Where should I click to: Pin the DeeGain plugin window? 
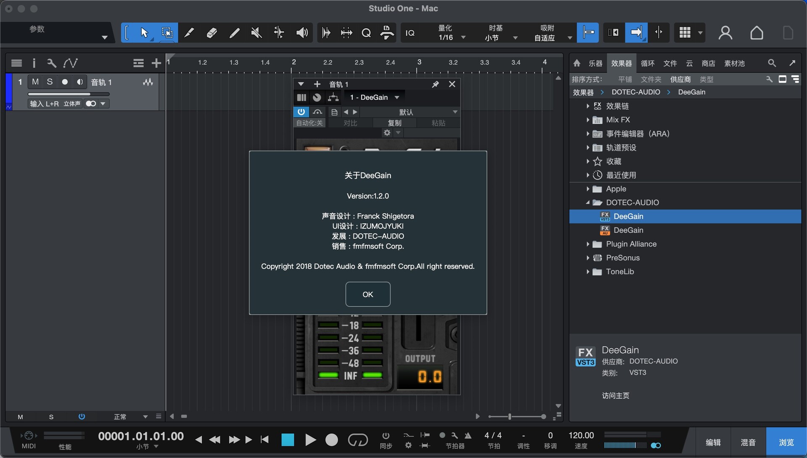(x=435, y=84)
